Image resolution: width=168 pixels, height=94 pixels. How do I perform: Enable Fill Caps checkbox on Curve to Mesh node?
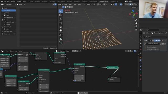37,59
